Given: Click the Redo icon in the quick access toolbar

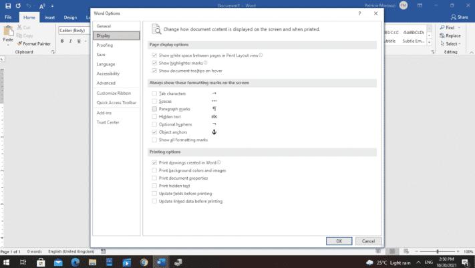Looking at the screenshot, I should click(x=18, y=6).
